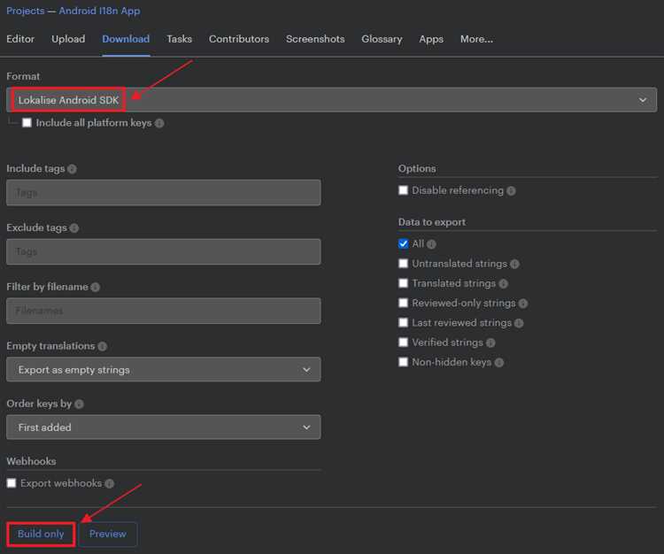Click info icon next to Reviewed-only strings

pos(523,304)
